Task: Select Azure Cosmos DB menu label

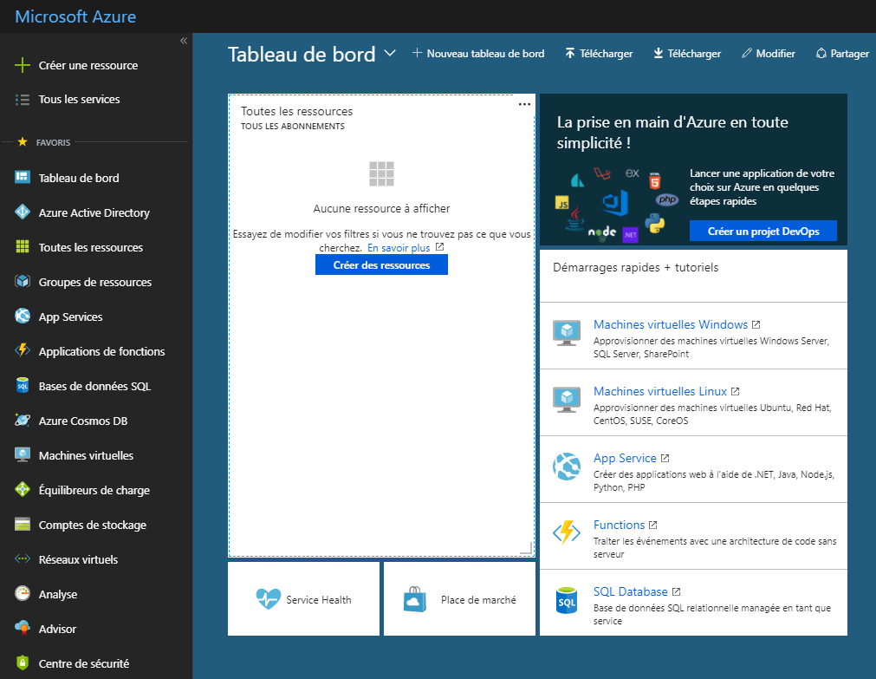Action: (82, 421)
